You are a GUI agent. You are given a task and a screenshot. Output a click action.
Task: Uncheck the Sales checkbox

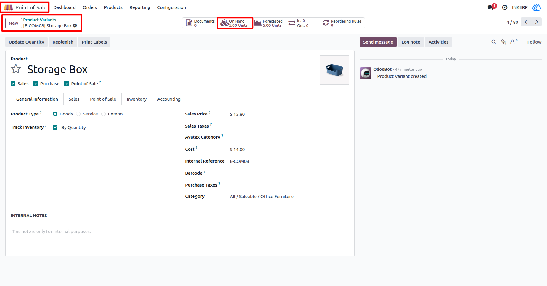(13, 84)
